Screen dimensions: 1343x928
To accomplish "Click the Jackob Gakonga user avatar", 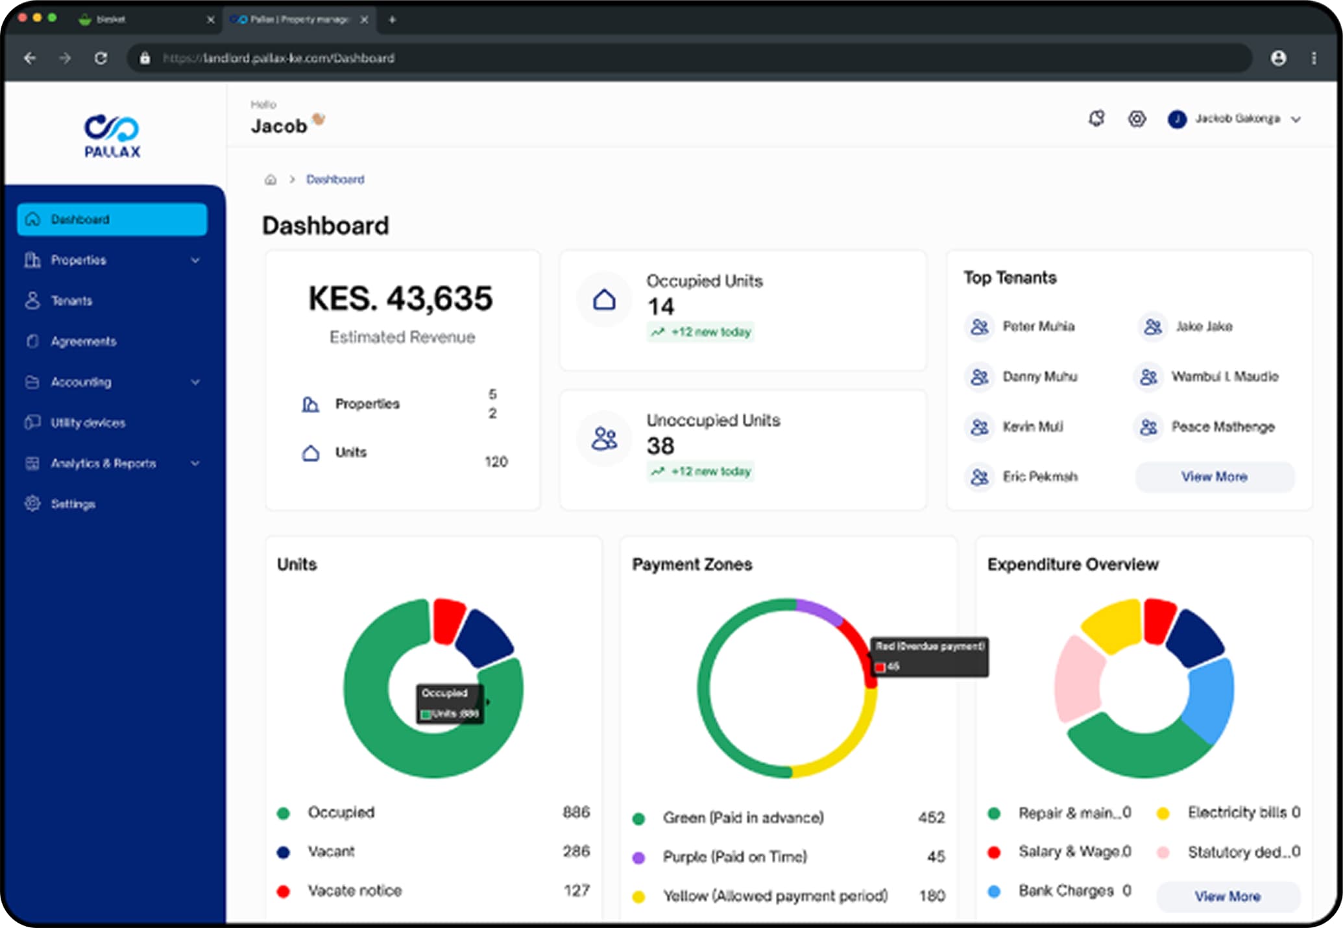I will click(x=1177, y=119).
